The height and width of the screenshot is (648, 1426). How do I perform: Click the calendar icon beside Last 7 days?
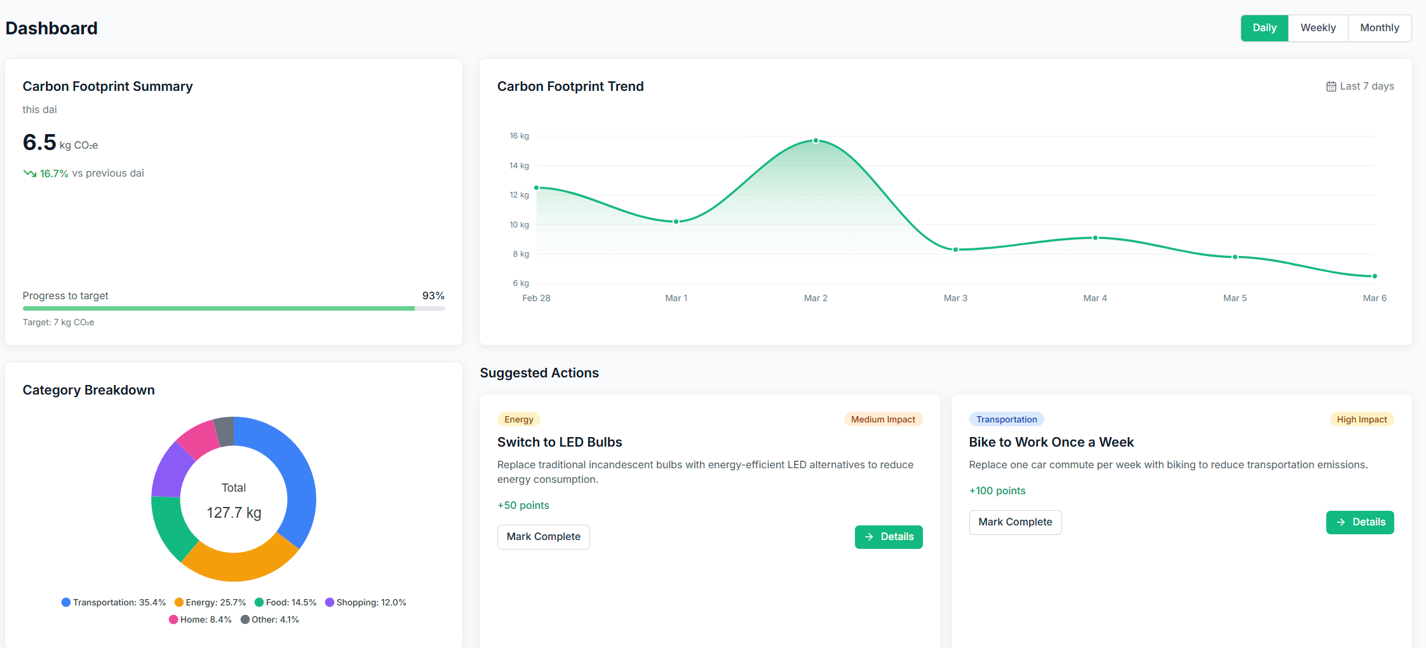pos(1331,86)
